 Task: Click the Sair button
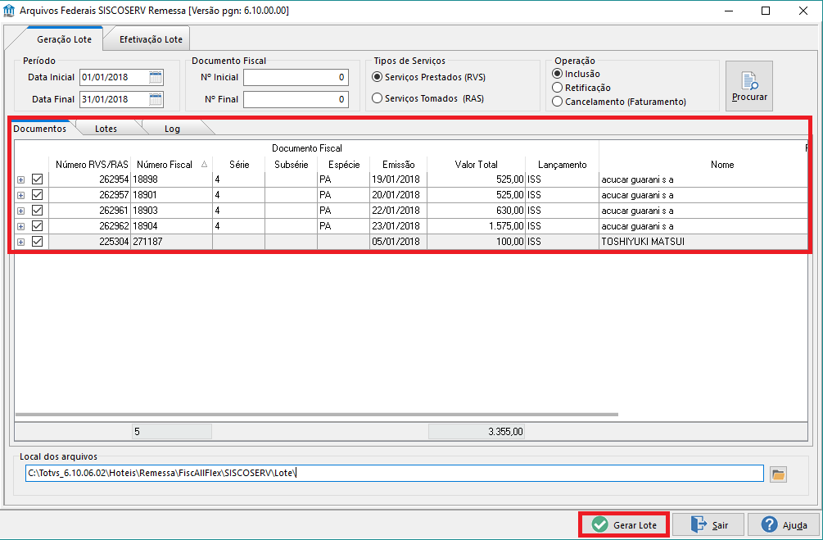click(708, 524)
